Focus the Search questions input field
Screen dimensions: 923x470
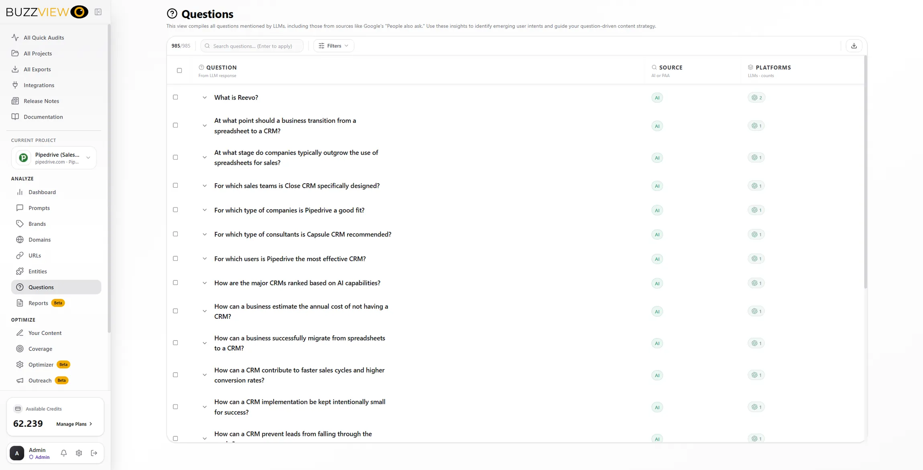tap(252, 46)
